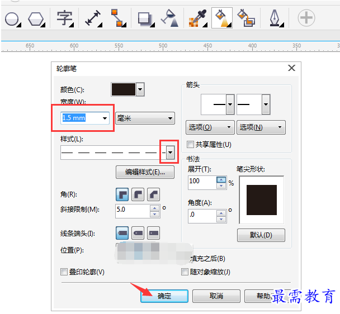Click the black outline color swatch
Image resolution: width=340 pixels, height=314 pixels.
click(x=124, y=89)
